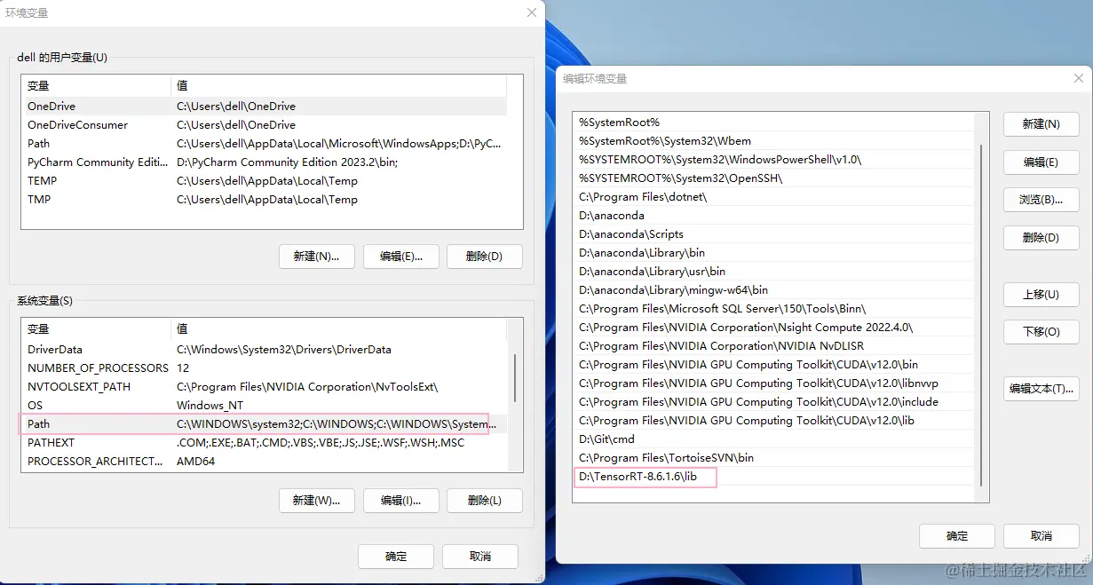
Task: Select the OneDriveConsumer user variable
Action: coord(264,124)
